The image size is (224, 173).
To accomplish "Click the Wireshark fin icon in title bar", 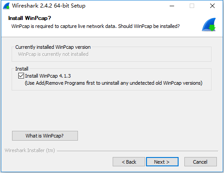I will click(6, 6).
